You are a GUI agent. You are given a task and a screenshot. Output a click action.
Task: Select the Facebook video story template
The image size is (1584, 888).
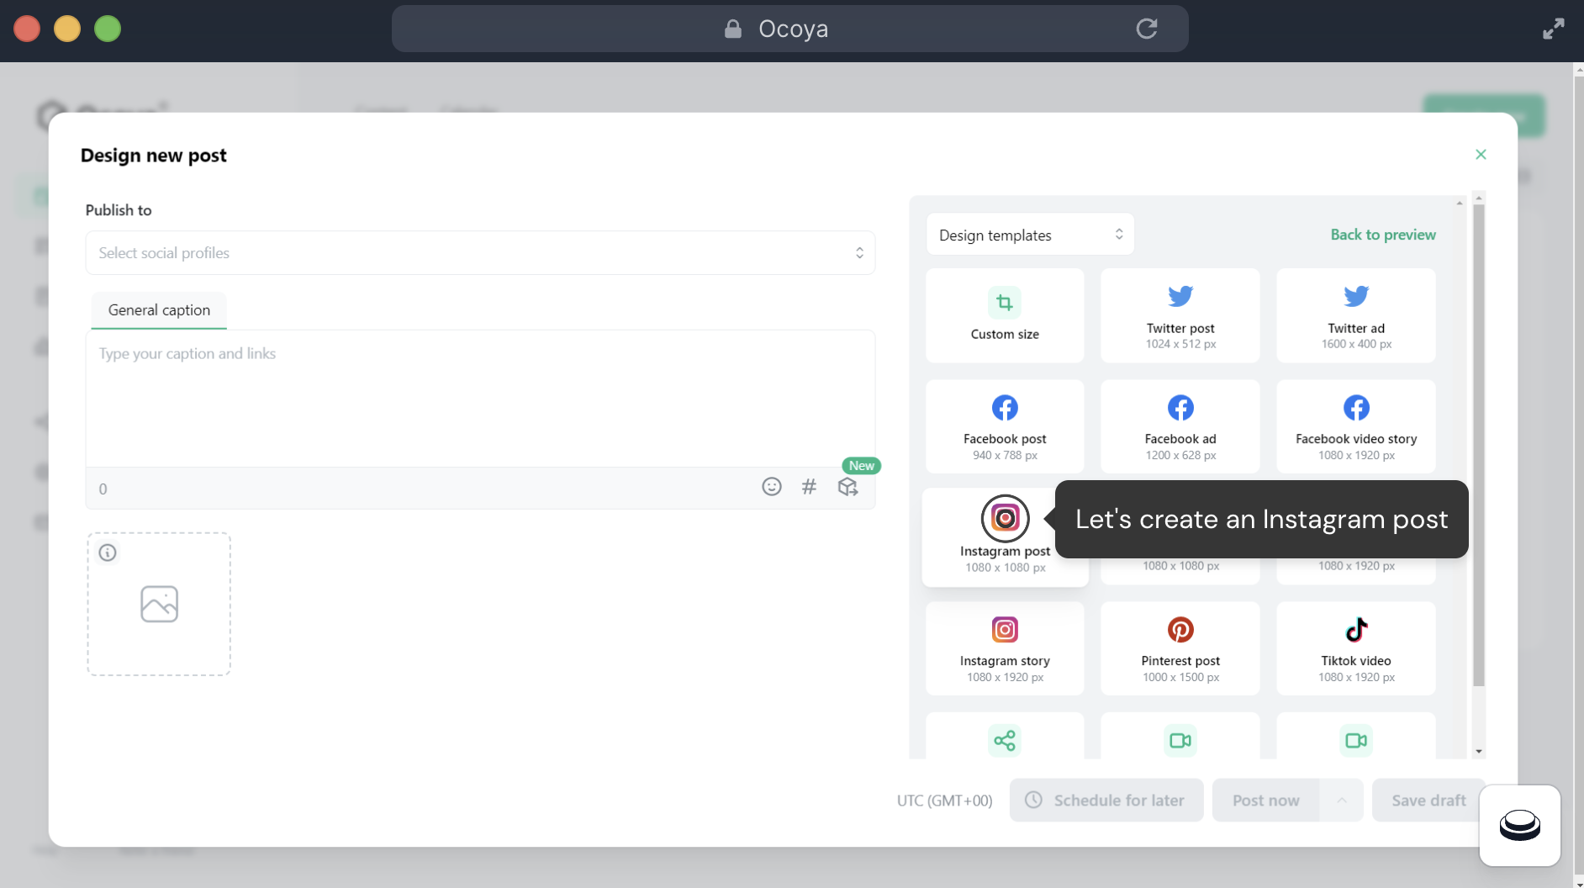(1355, 426)
